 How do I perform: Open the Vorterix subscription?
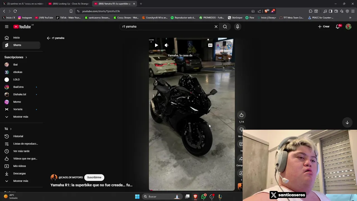click(21, 109)
